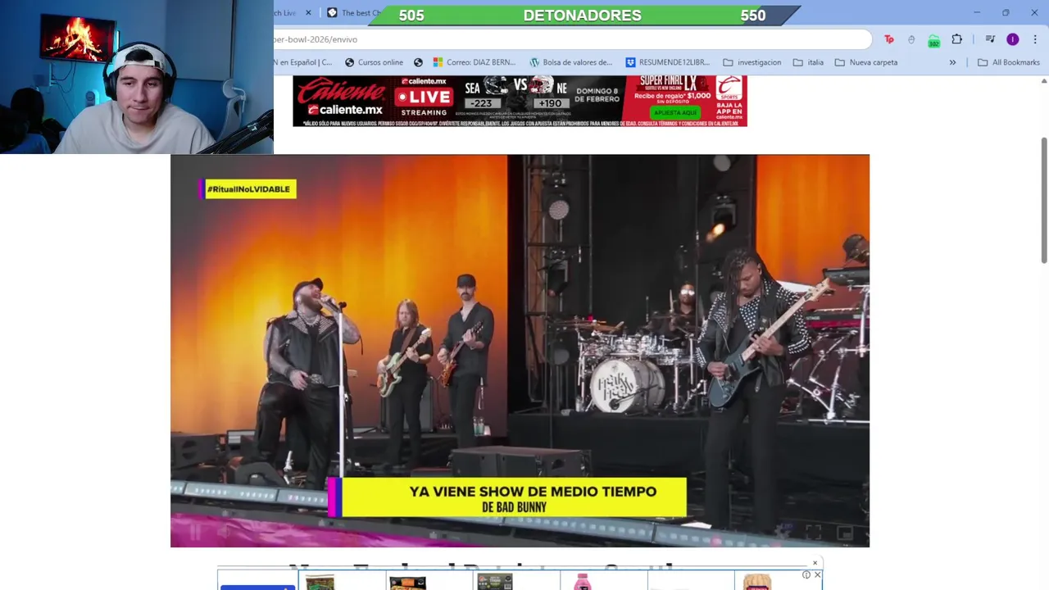Click the Caliente Sports app icon
The width and height of the screenshot is (1049, 590).
(729, 89)
